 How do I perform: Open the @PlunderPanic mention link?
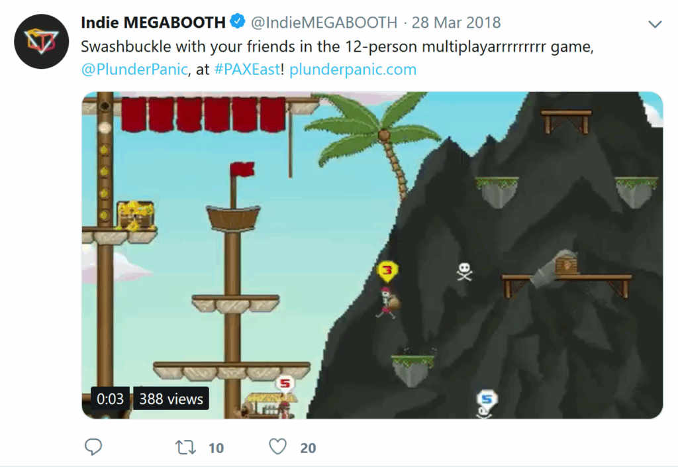point(134,69)
